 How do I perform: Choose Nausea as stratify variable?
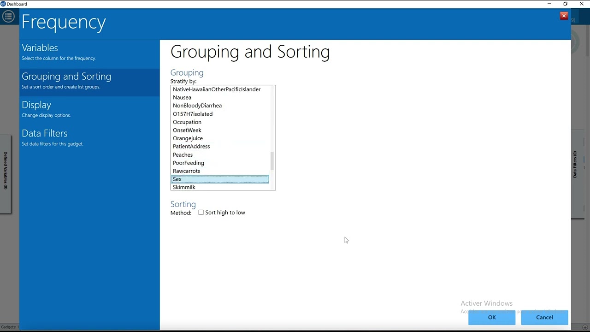click(x=220, y=97)
